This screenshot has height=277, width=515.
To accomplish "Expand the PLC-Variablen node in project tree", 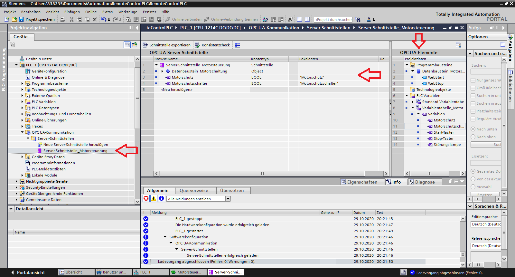I will (22, 102).
